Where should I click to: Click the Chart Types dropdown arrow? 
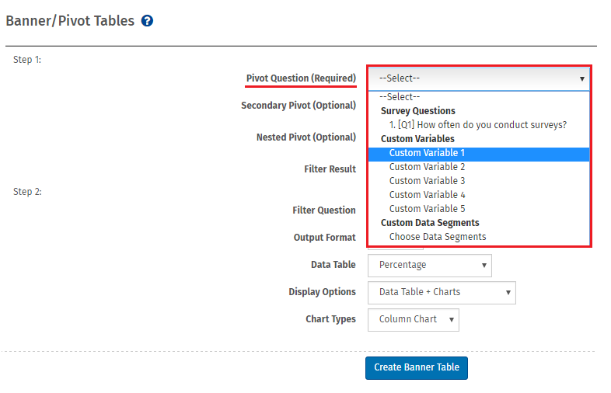451,320
